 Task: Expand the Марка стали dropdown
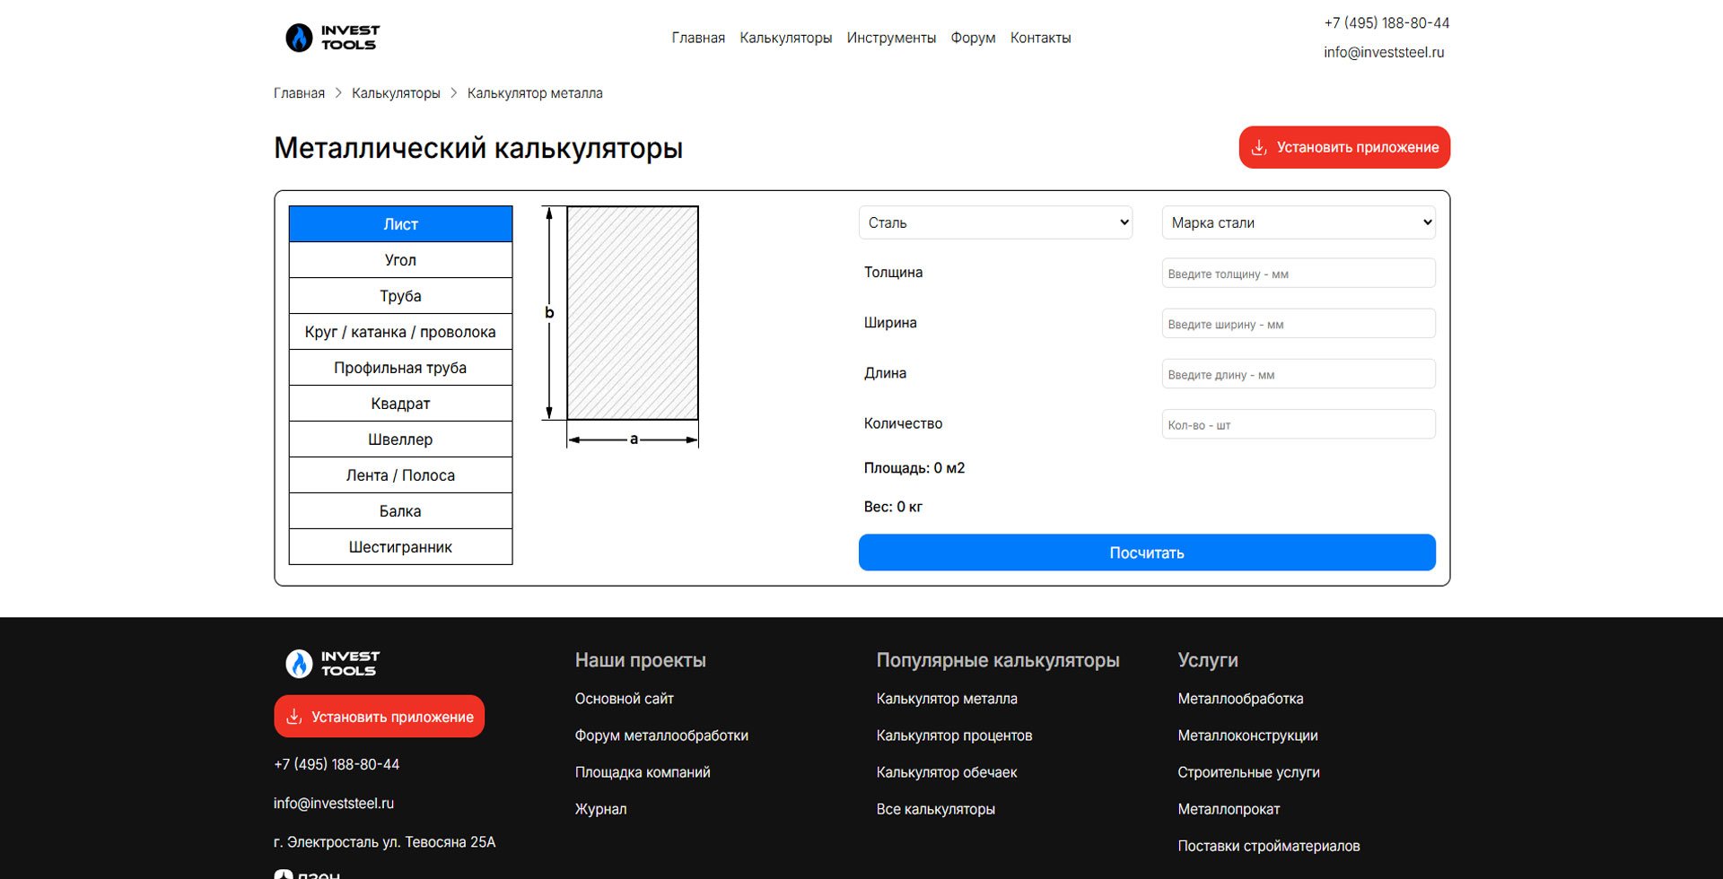[x=1298, y=222]
